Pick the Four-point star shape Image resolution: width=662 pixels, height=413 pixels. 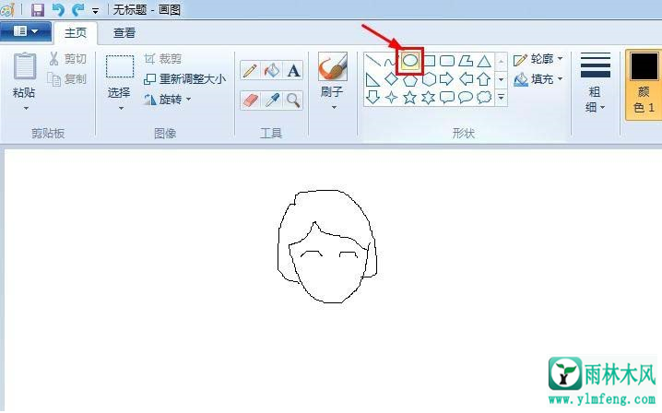pos(391,98)
